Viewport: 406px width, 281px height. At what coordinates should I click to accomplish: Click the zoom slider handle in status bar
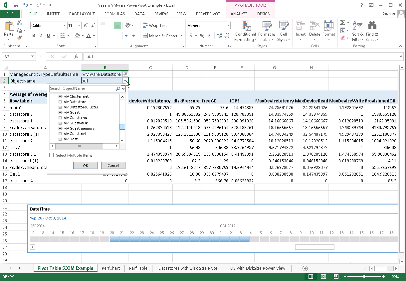[x=364, y=277]
